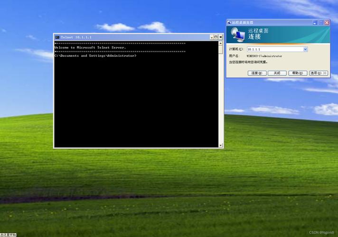The width and height of the screenshot is (338, 237).
Task: Click the 用户名 label
Action: (x=234, y=56)
